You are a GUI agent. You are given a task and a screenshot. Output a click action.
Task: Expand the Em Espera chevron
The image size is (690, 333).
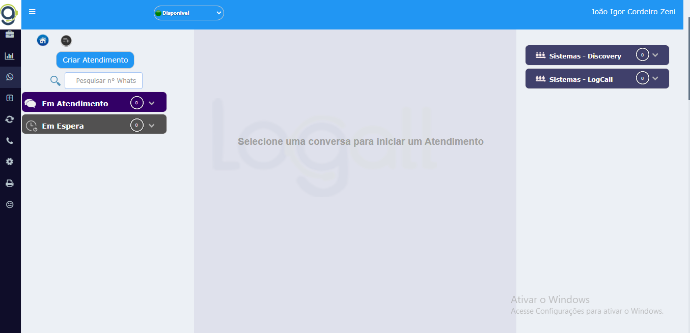tap(151, 126)
